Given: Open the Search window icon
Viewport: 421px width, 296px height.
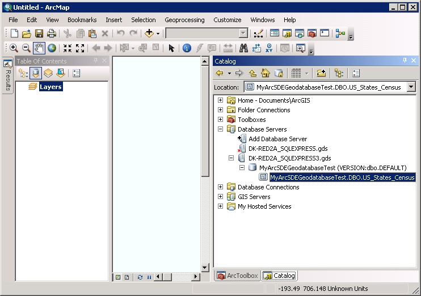Looking at the screenshot, I should [x=300, y=33].
